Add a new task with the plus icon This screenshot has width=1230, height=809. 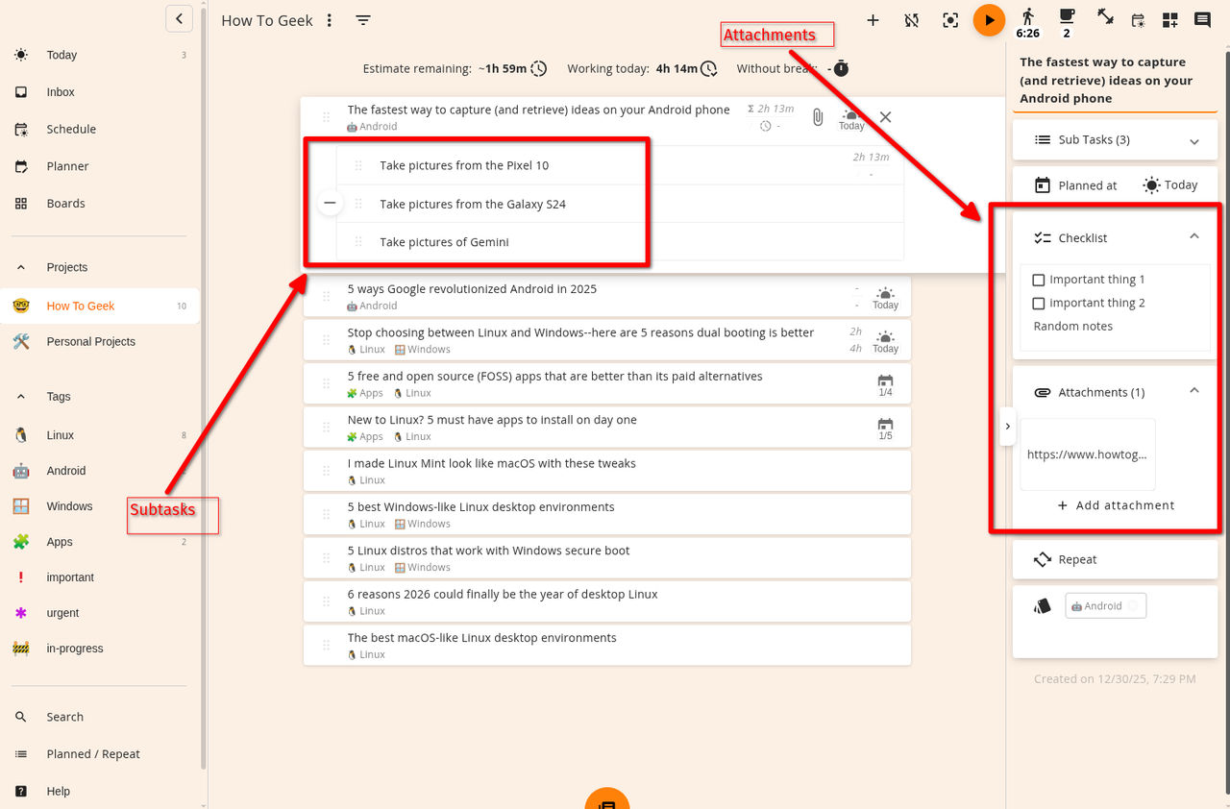[x=873, y=20]
